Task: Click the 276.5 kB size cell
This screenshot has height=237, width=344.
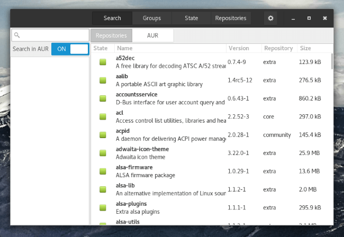Action: coord(310,80)
